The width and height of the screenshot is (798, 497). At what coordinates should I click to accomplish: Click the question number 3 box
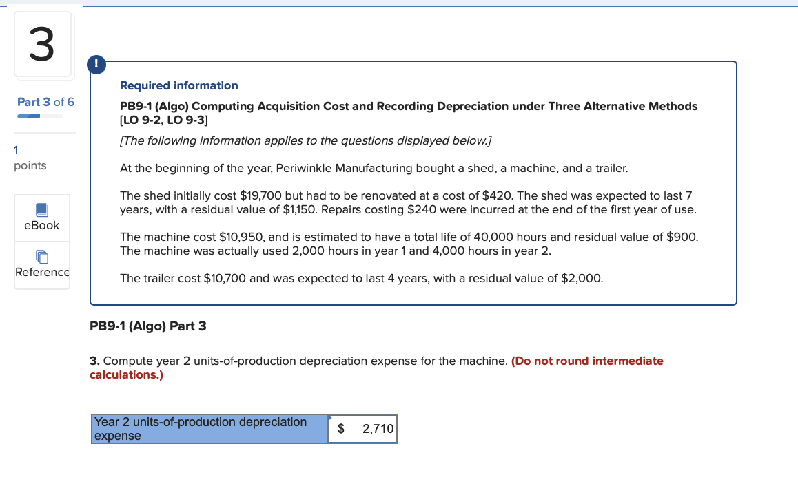tap(43, 44)
